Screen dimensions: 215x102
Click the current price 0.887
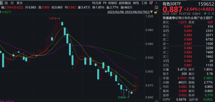coord(172,10)
